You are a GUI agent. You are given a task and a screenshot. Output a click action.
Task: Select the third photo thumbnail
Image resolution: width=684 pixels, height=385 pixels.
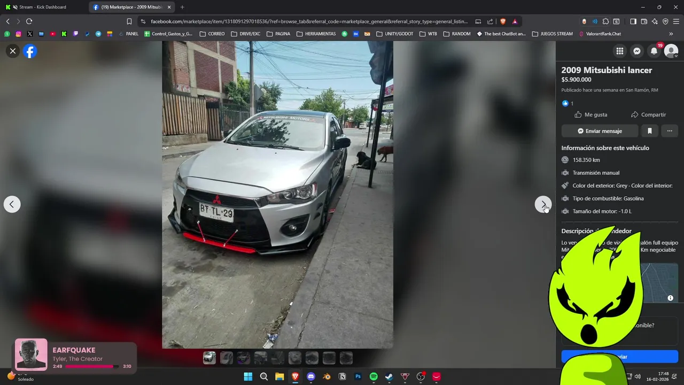(244, 358)
